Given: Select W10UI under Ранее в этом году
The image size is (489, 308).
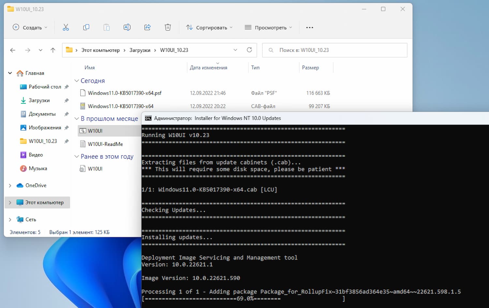Looking at the screenshot, I should [95, 169].
